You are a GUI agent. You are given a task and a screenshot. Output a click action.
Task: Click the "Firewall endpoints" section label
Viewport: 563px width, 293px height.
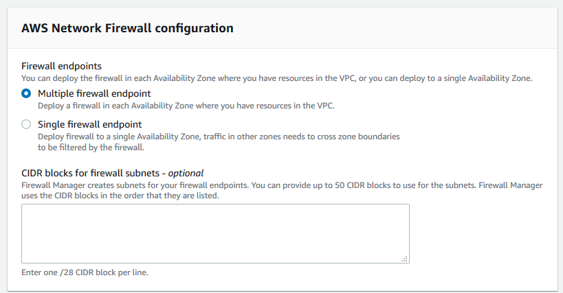coord(61,67)
